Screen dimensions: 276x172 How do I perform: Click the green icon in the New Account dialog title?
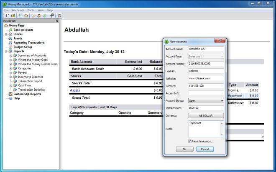(x=166, y=42)
